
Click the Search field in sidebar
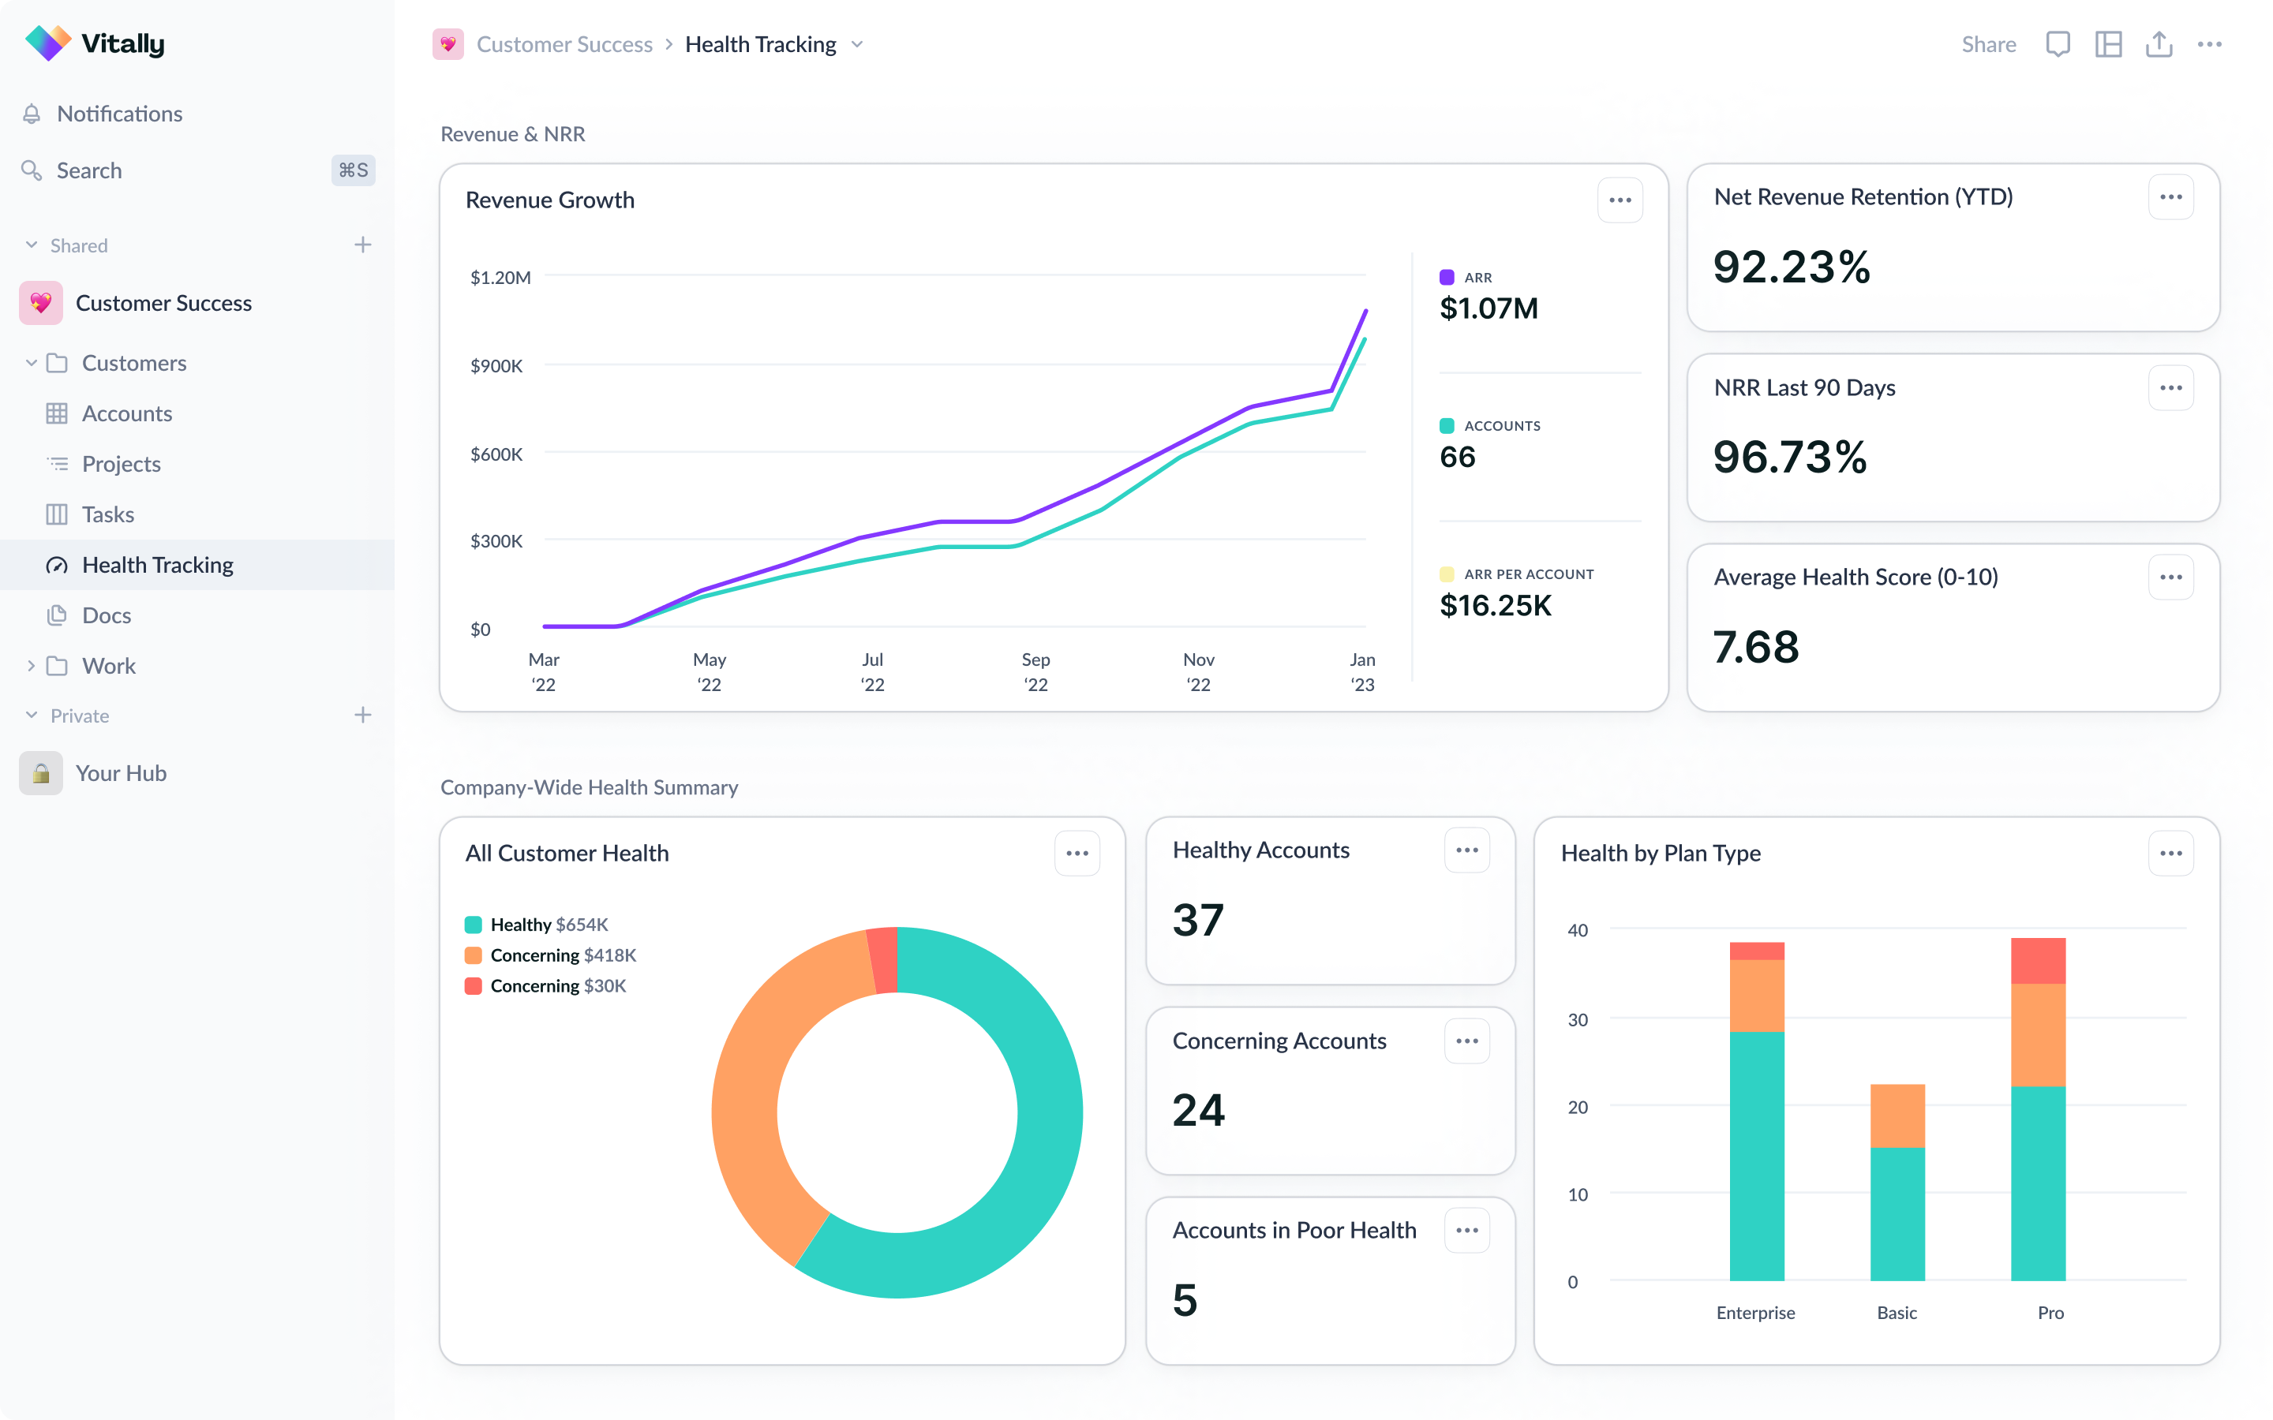coord(89,170)
